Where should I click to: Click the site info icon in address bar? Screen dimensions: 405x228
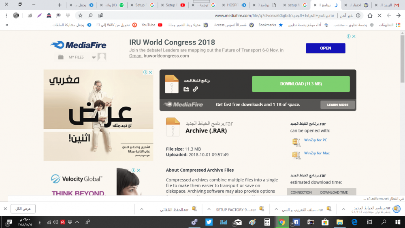(x=358, y=15)
